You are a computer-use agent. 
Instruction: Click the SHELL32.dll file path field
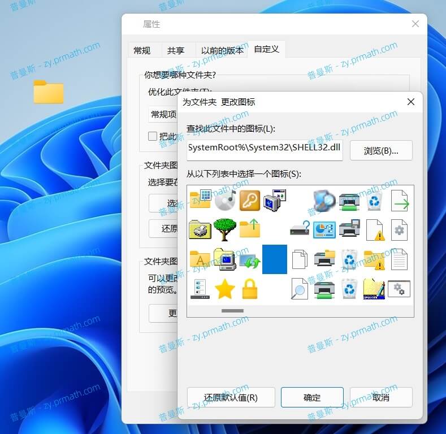[265, 150]
